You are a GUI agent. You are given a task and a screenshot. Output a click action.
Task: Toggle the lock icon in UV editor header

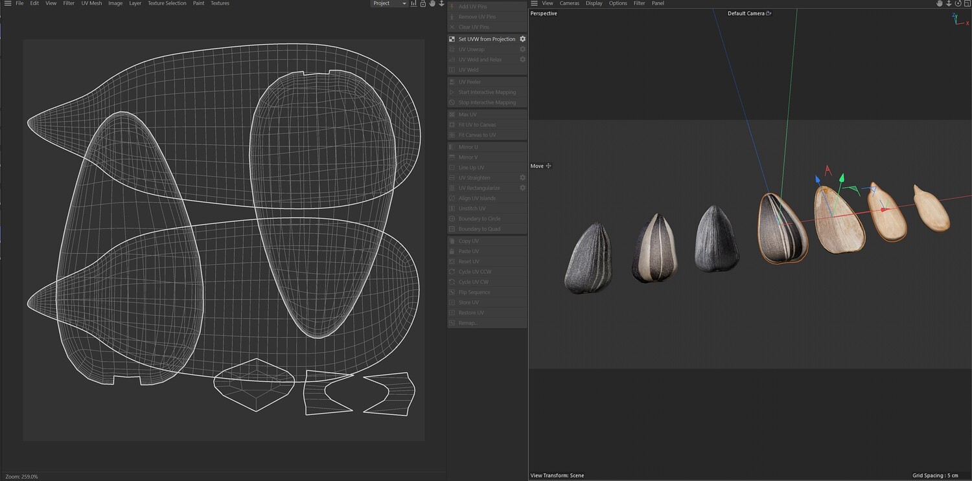click(422, 4)
